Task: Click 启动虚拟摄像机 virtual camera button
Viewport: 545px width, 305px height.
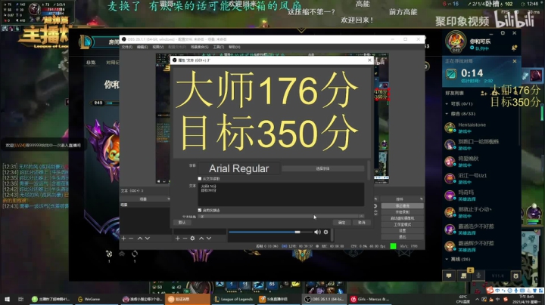Action: [403, 218]
